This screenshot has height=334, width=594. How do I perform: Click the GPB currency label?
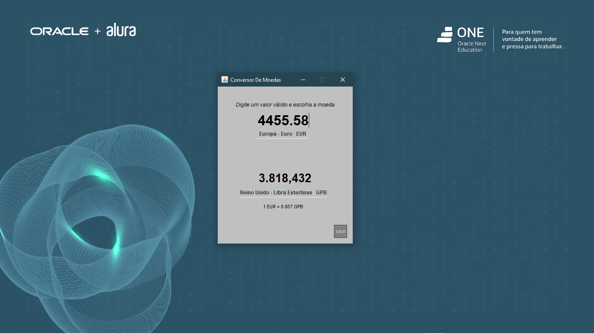pos(321,192)
